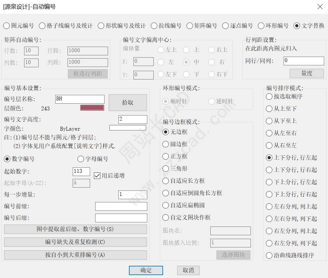Focus the 编号前缀 input field

pos(121,206)
